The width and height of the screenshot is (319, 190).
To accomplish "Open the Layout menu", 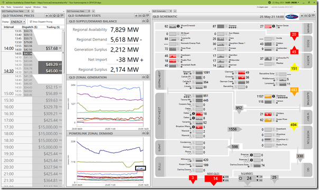I will (28, 7).
